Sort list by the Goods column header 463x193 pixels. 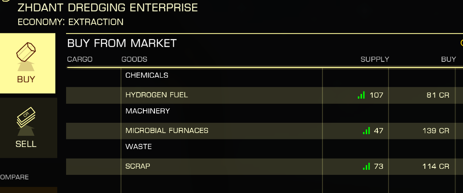134,60
